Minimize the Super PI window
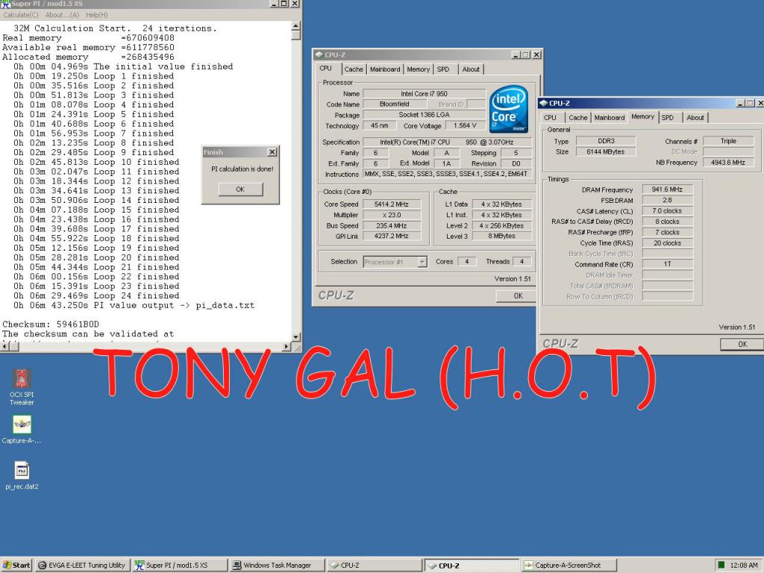764x573 pixels. coord(275,4)
